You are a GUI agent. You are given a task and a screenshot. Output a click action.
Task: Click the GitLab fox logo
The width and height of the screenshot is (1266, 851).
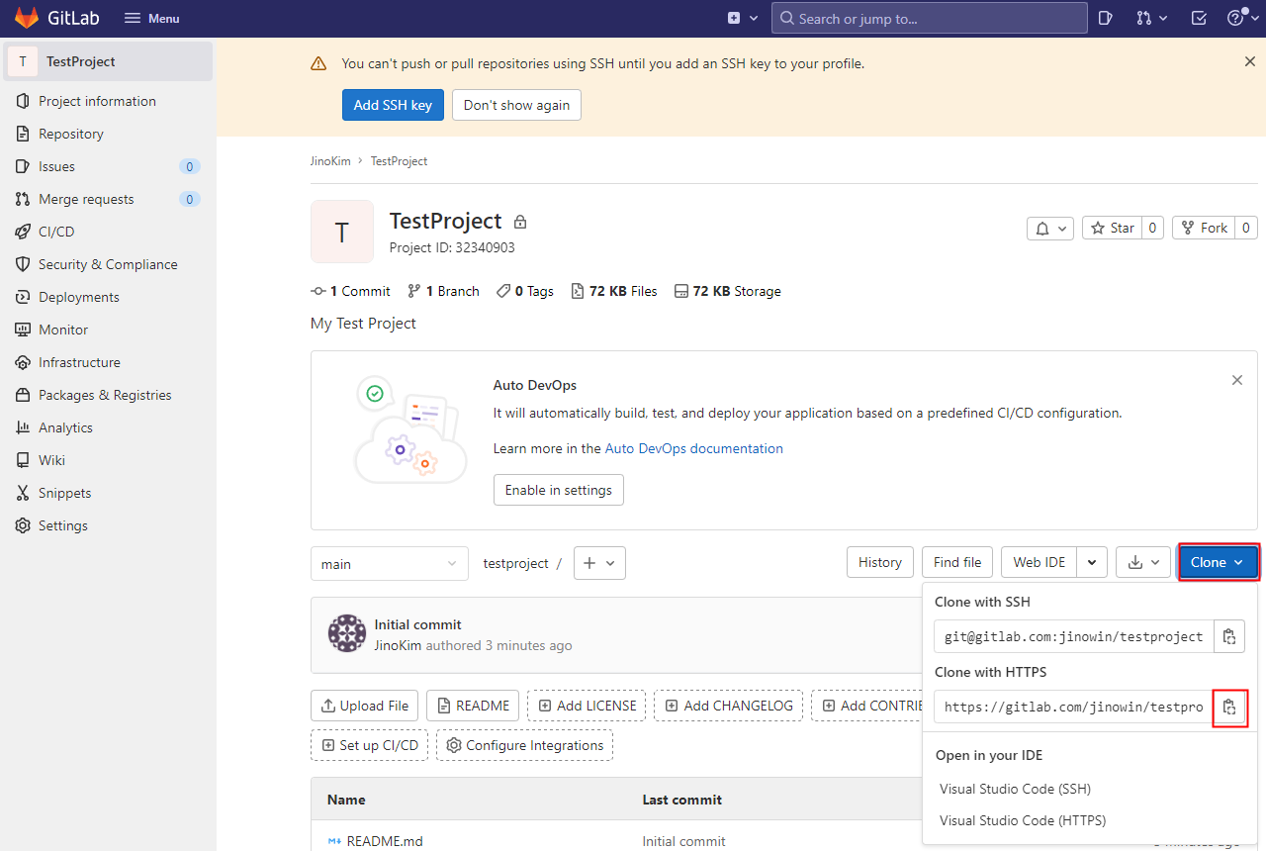click(27, 18)
